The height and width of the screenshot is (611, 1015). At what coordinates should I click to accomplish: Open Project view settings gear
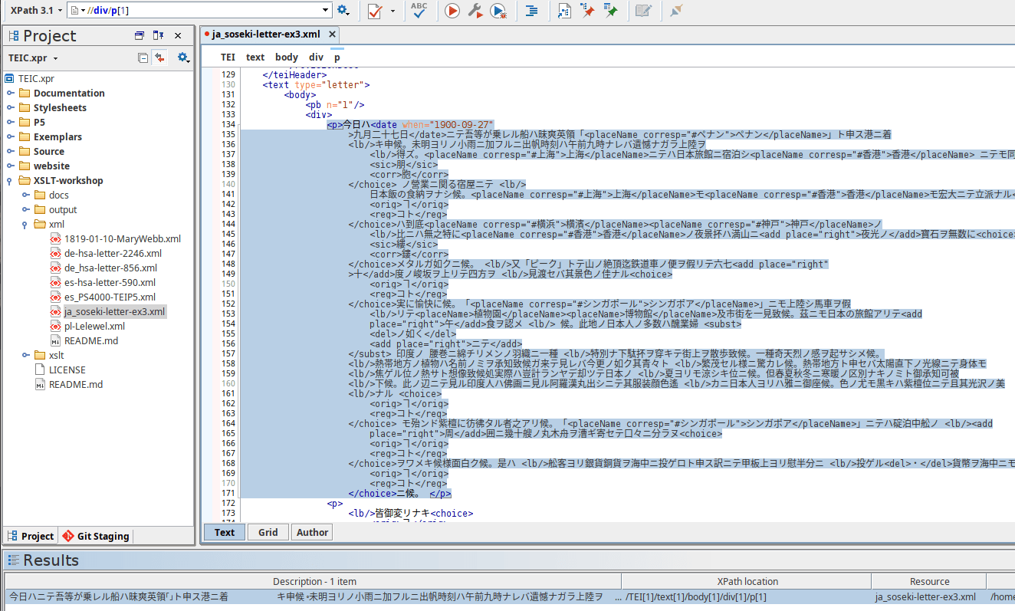(x=182, y=57)
